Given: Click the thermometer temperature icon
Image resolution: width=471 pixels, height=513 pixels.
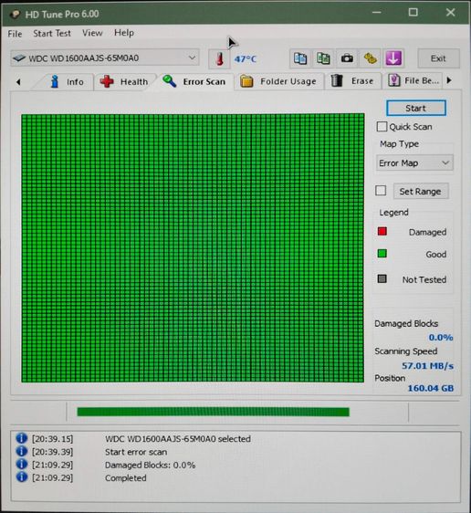Looking at the screenshot, I should coord(219,59).
